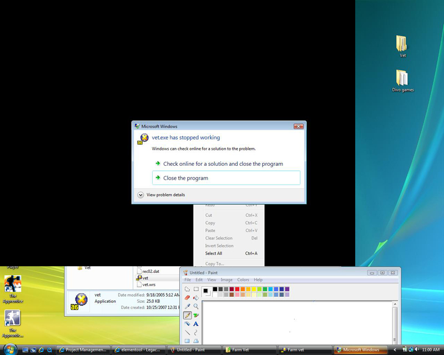444x355 pixels.
Task: Click the volume icon in system tray
Action: tap(417, 349)
